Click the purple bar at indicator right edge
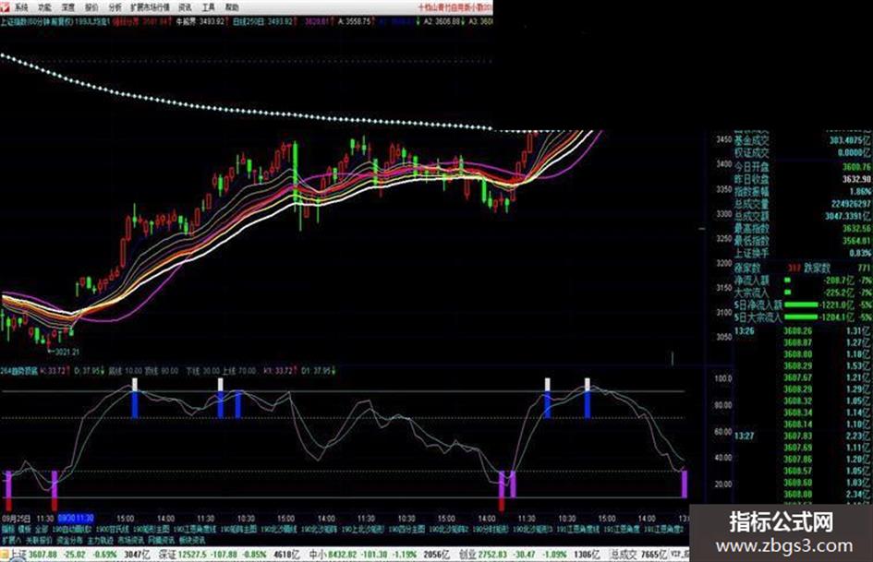Screen dimensions: 873x562 [x=685, y=484]
